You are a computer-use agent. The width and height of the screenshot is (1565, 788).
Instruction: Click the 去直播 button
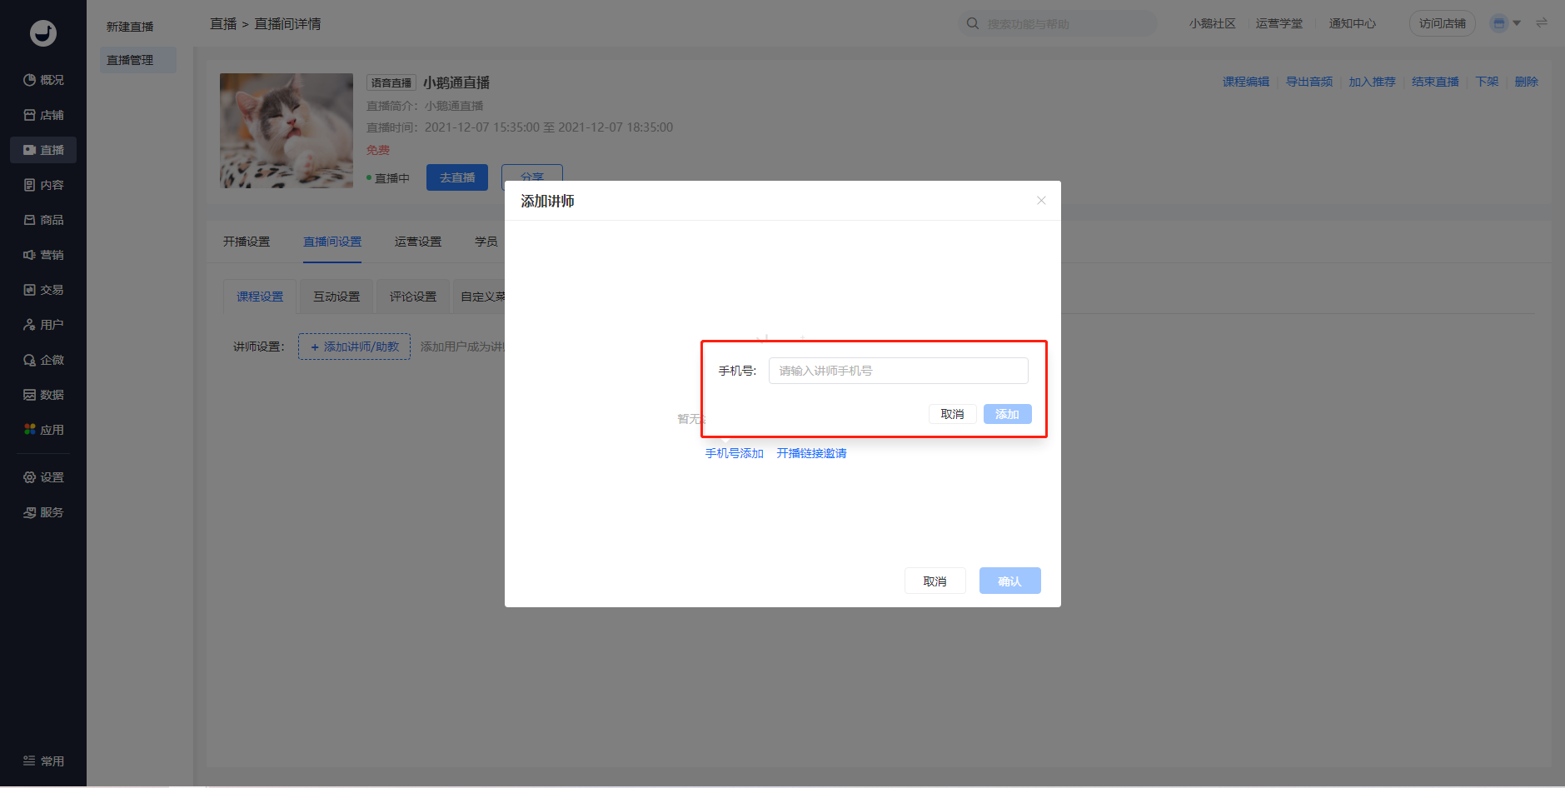pos(457,177)
